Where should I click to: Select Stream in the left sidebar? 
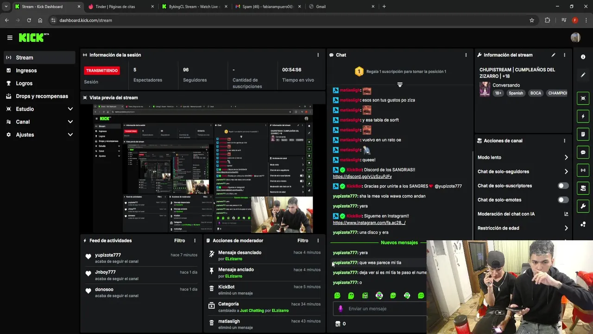coord(39,58)
